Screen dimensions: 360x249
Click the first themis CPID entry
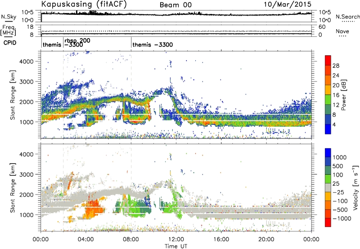tap(52, 44)
